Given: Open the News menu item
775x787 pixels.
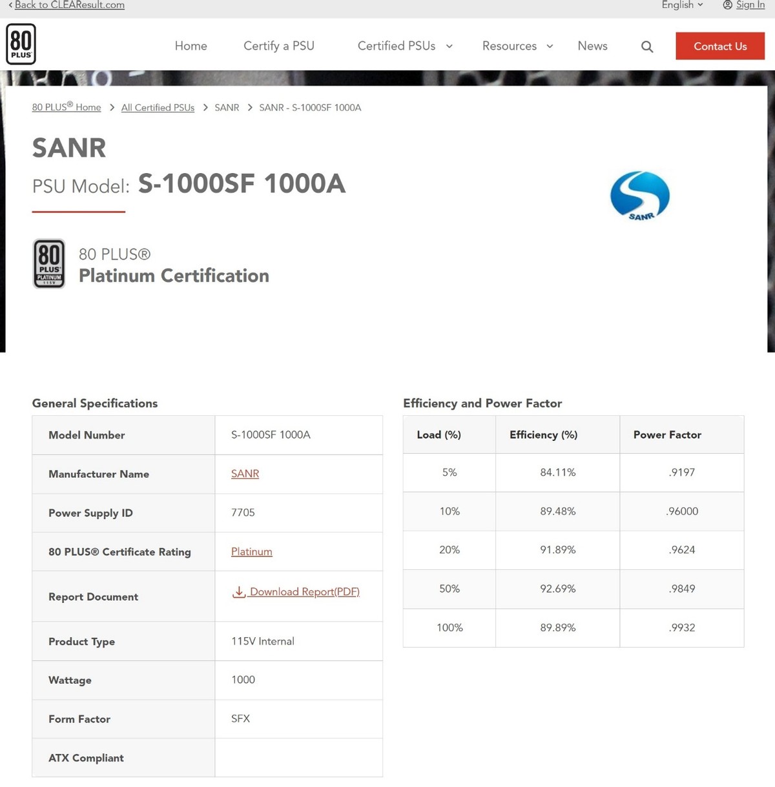Looking at the screenshot, I should [592, 46].
